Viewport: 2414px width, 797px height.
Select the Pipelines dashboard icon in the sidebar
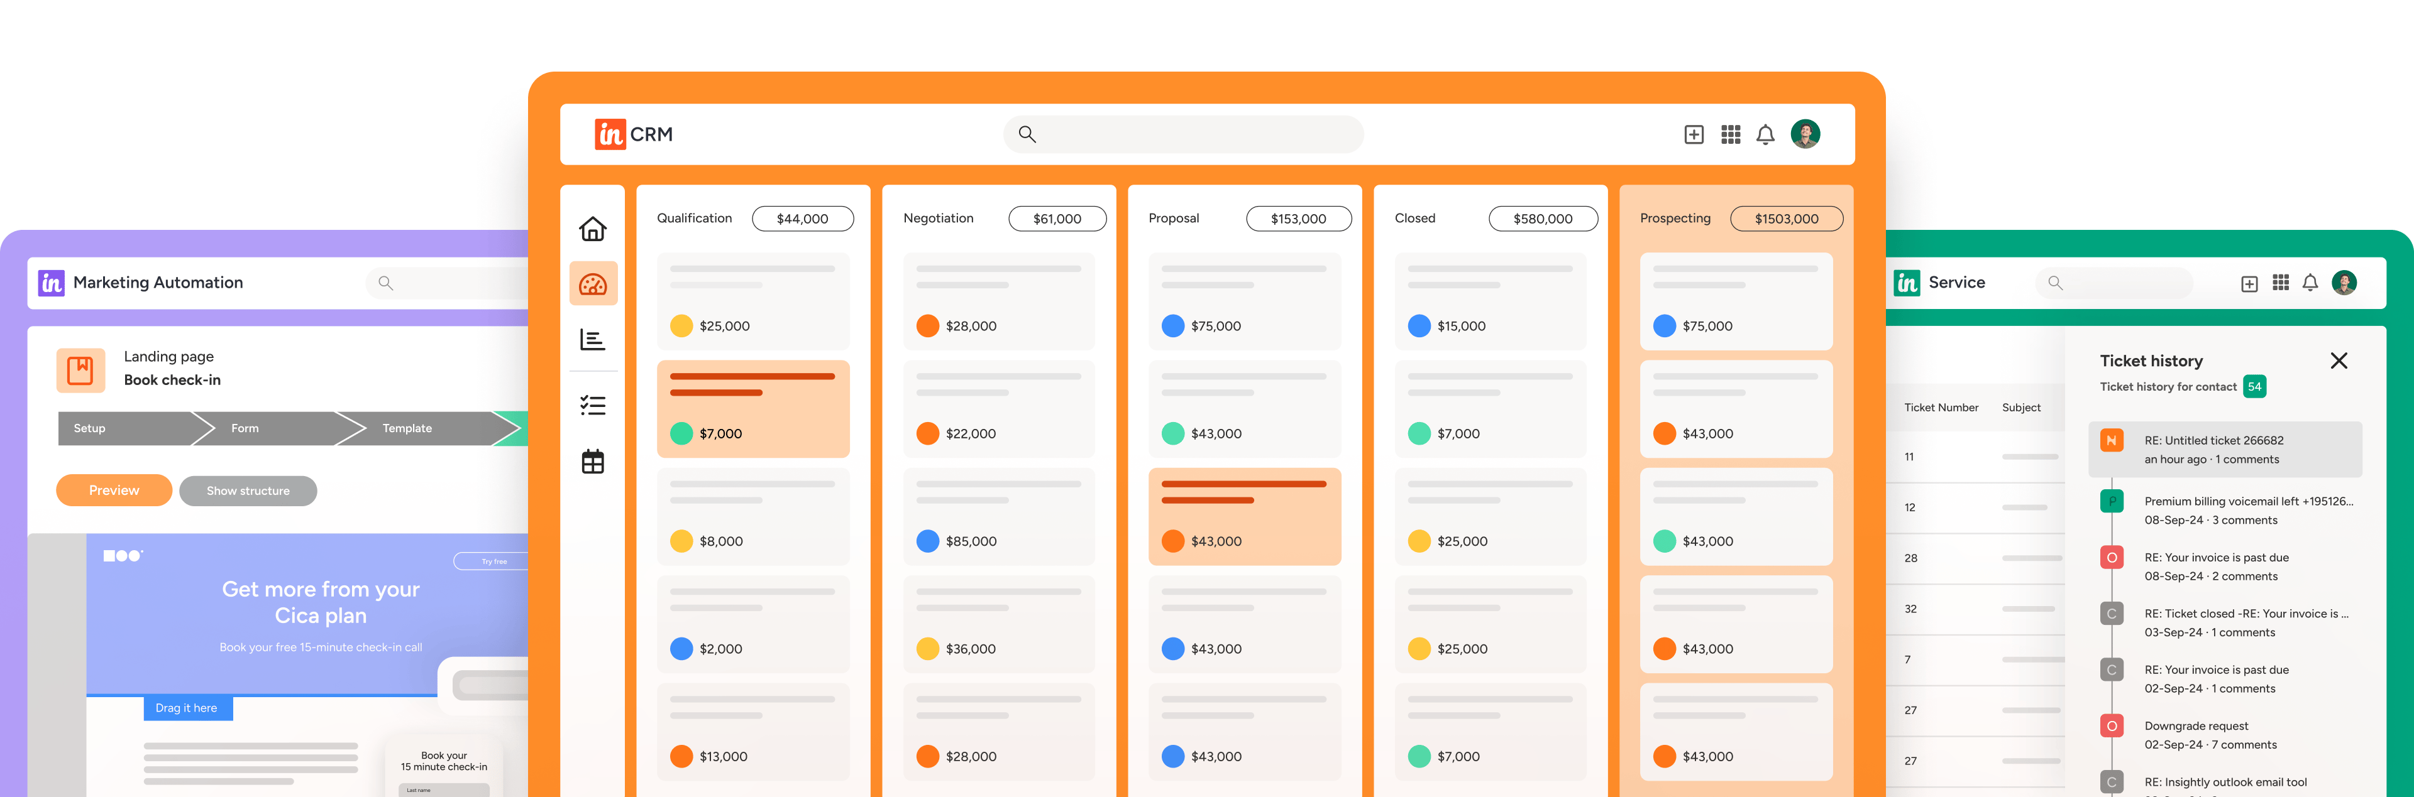click(594, 282)
